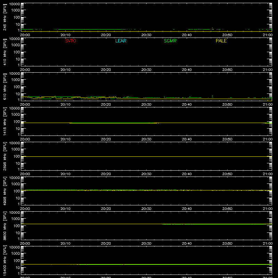
Task: Click the 100 tick on the 2695 MHz axis
Action: point(17,156)
